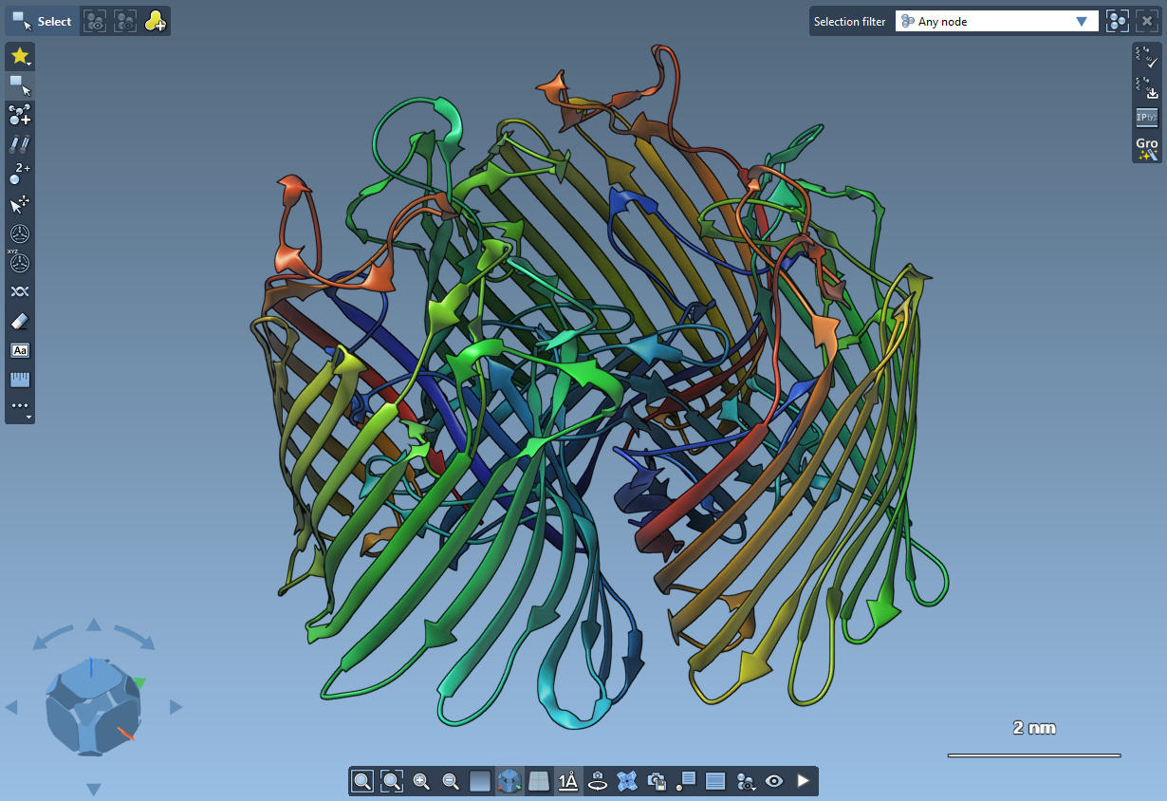This screenshot has width=1167, height=801.
Task: Click the zoom in magnifier icon
Action: (x=421, y=781)
